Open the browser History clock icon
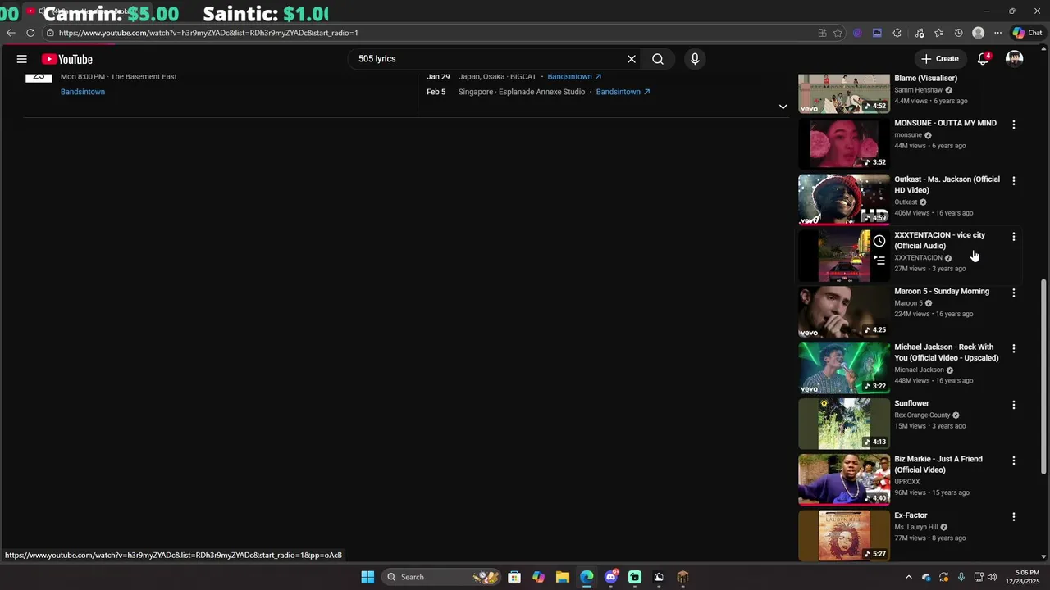Image resolution: width=1050 pixels, height=590 pixels. [x=958, y=33]
